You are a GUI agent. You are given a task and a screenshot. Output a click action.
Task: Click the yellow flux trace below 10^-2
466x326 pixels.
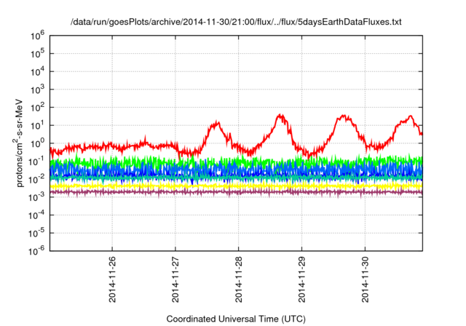coord(236,186)
